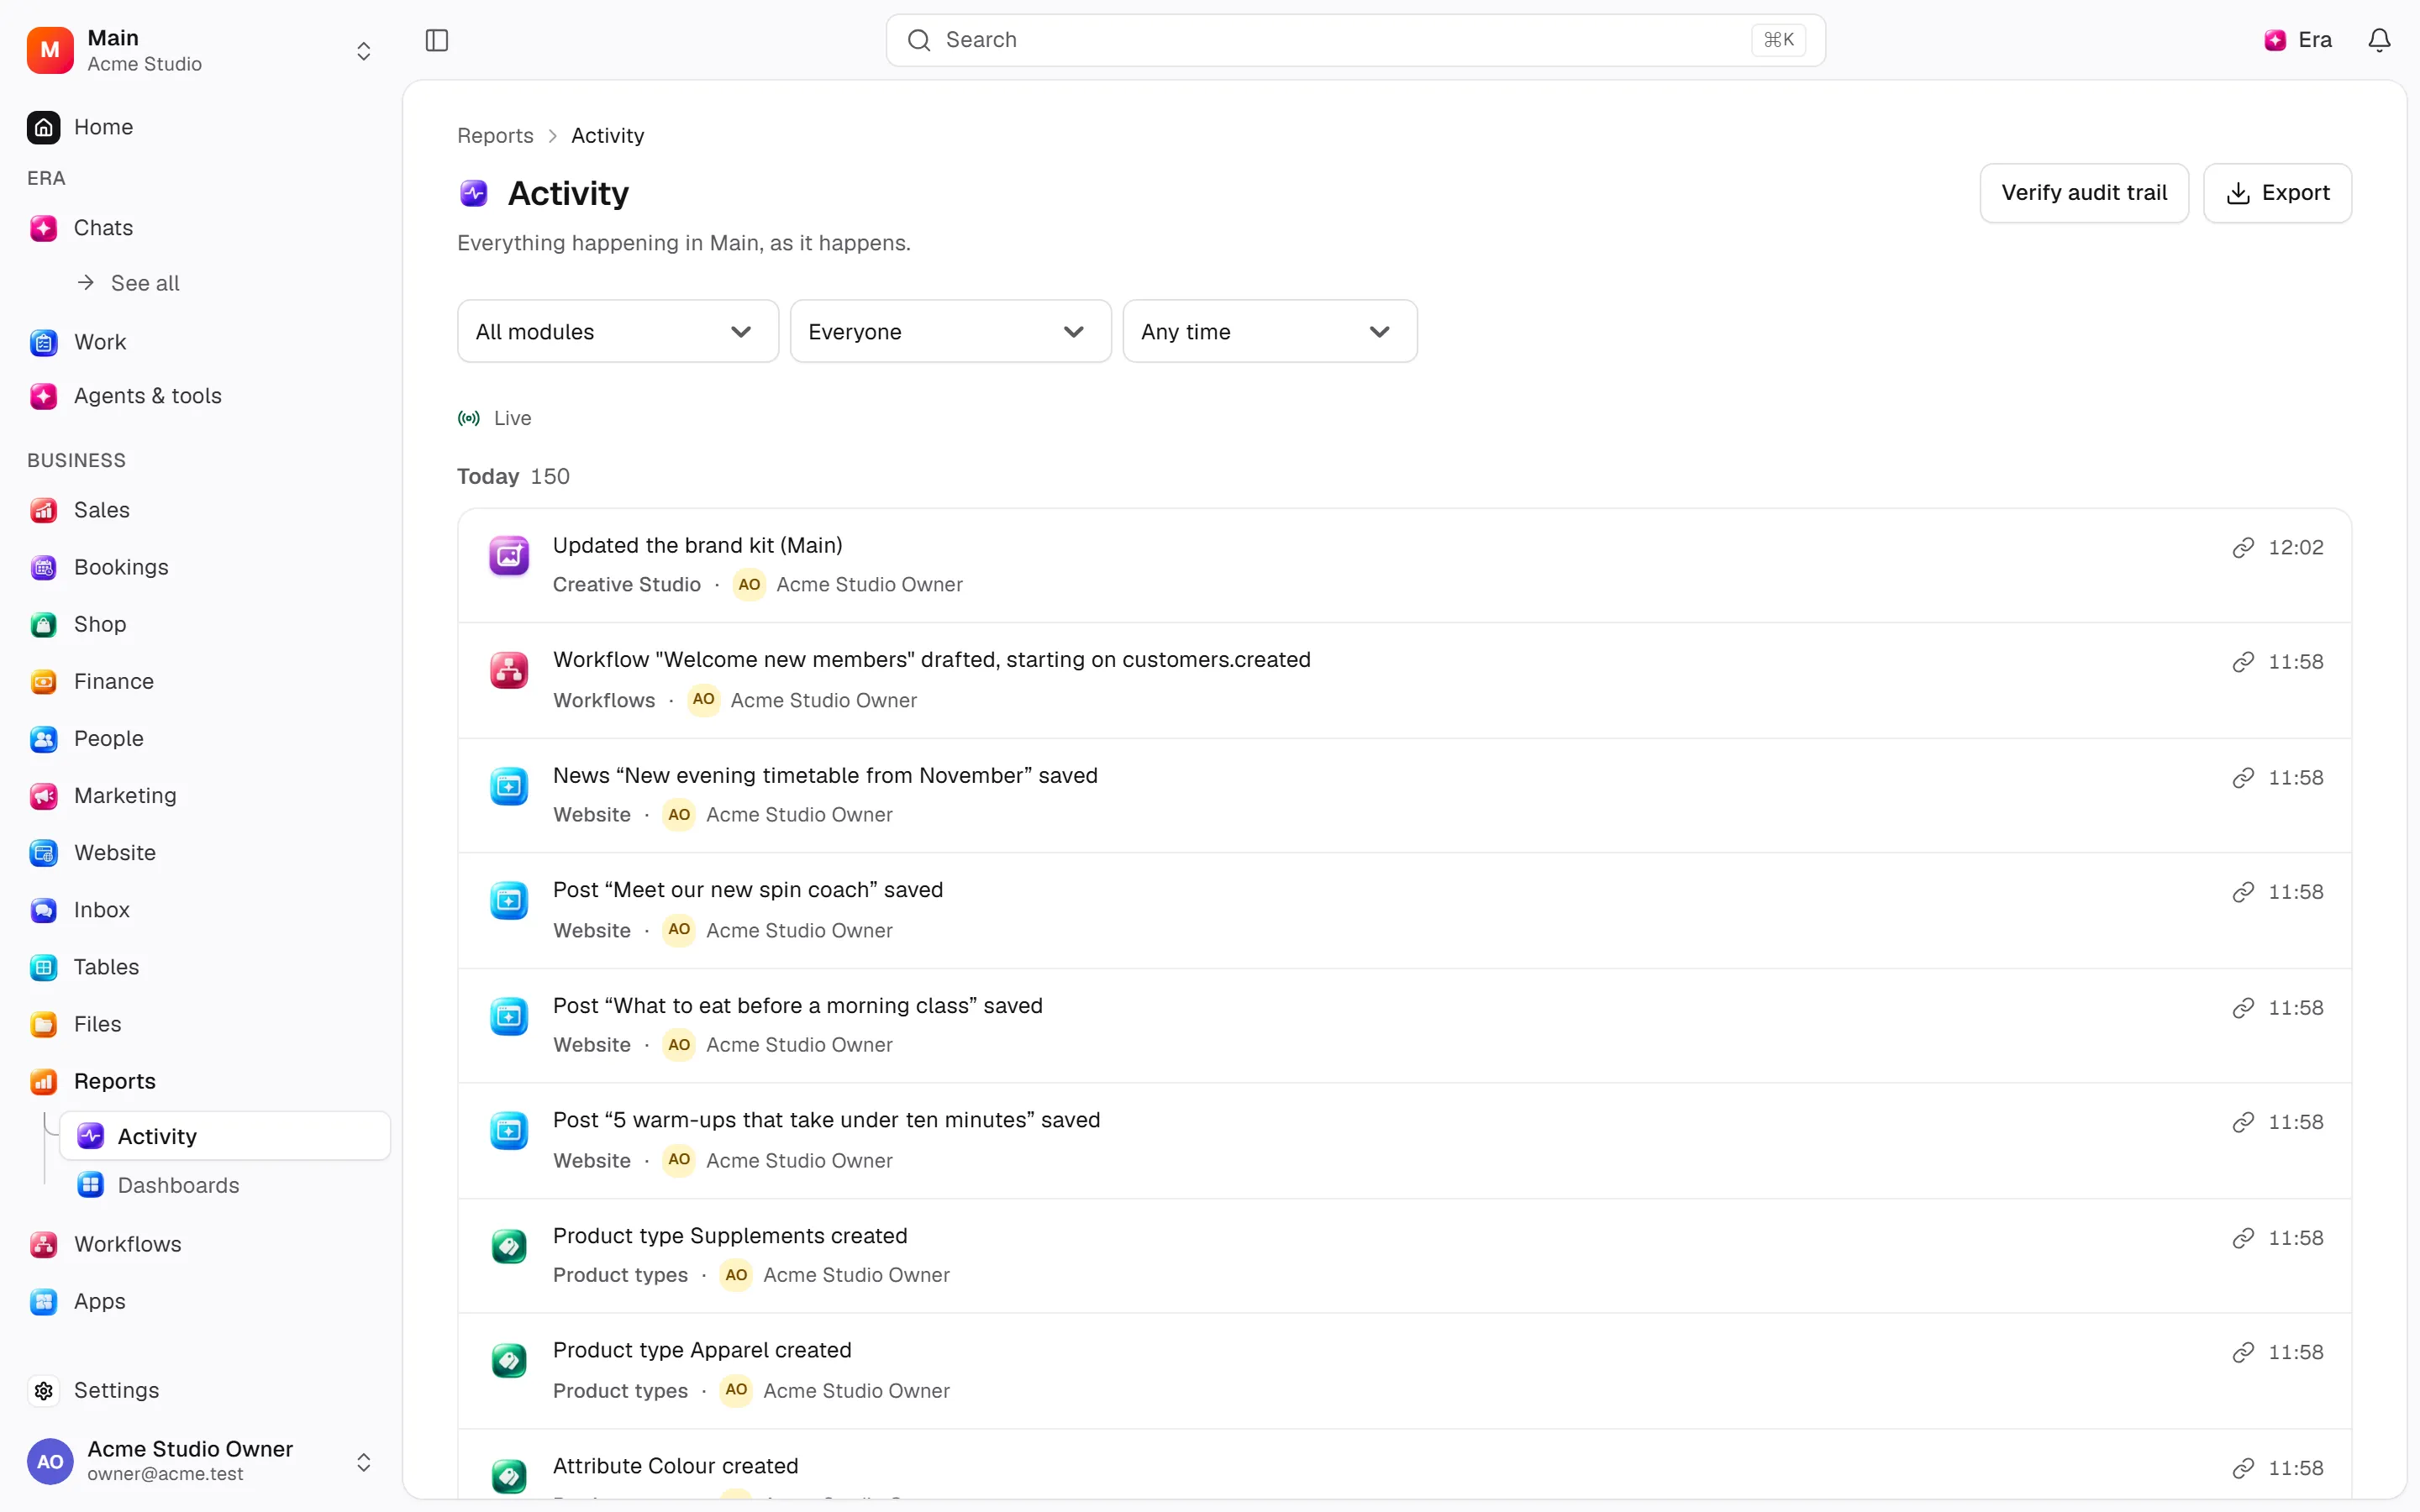Open Era assistant in top bar

pyautogui.click(x=2297, y=40)
